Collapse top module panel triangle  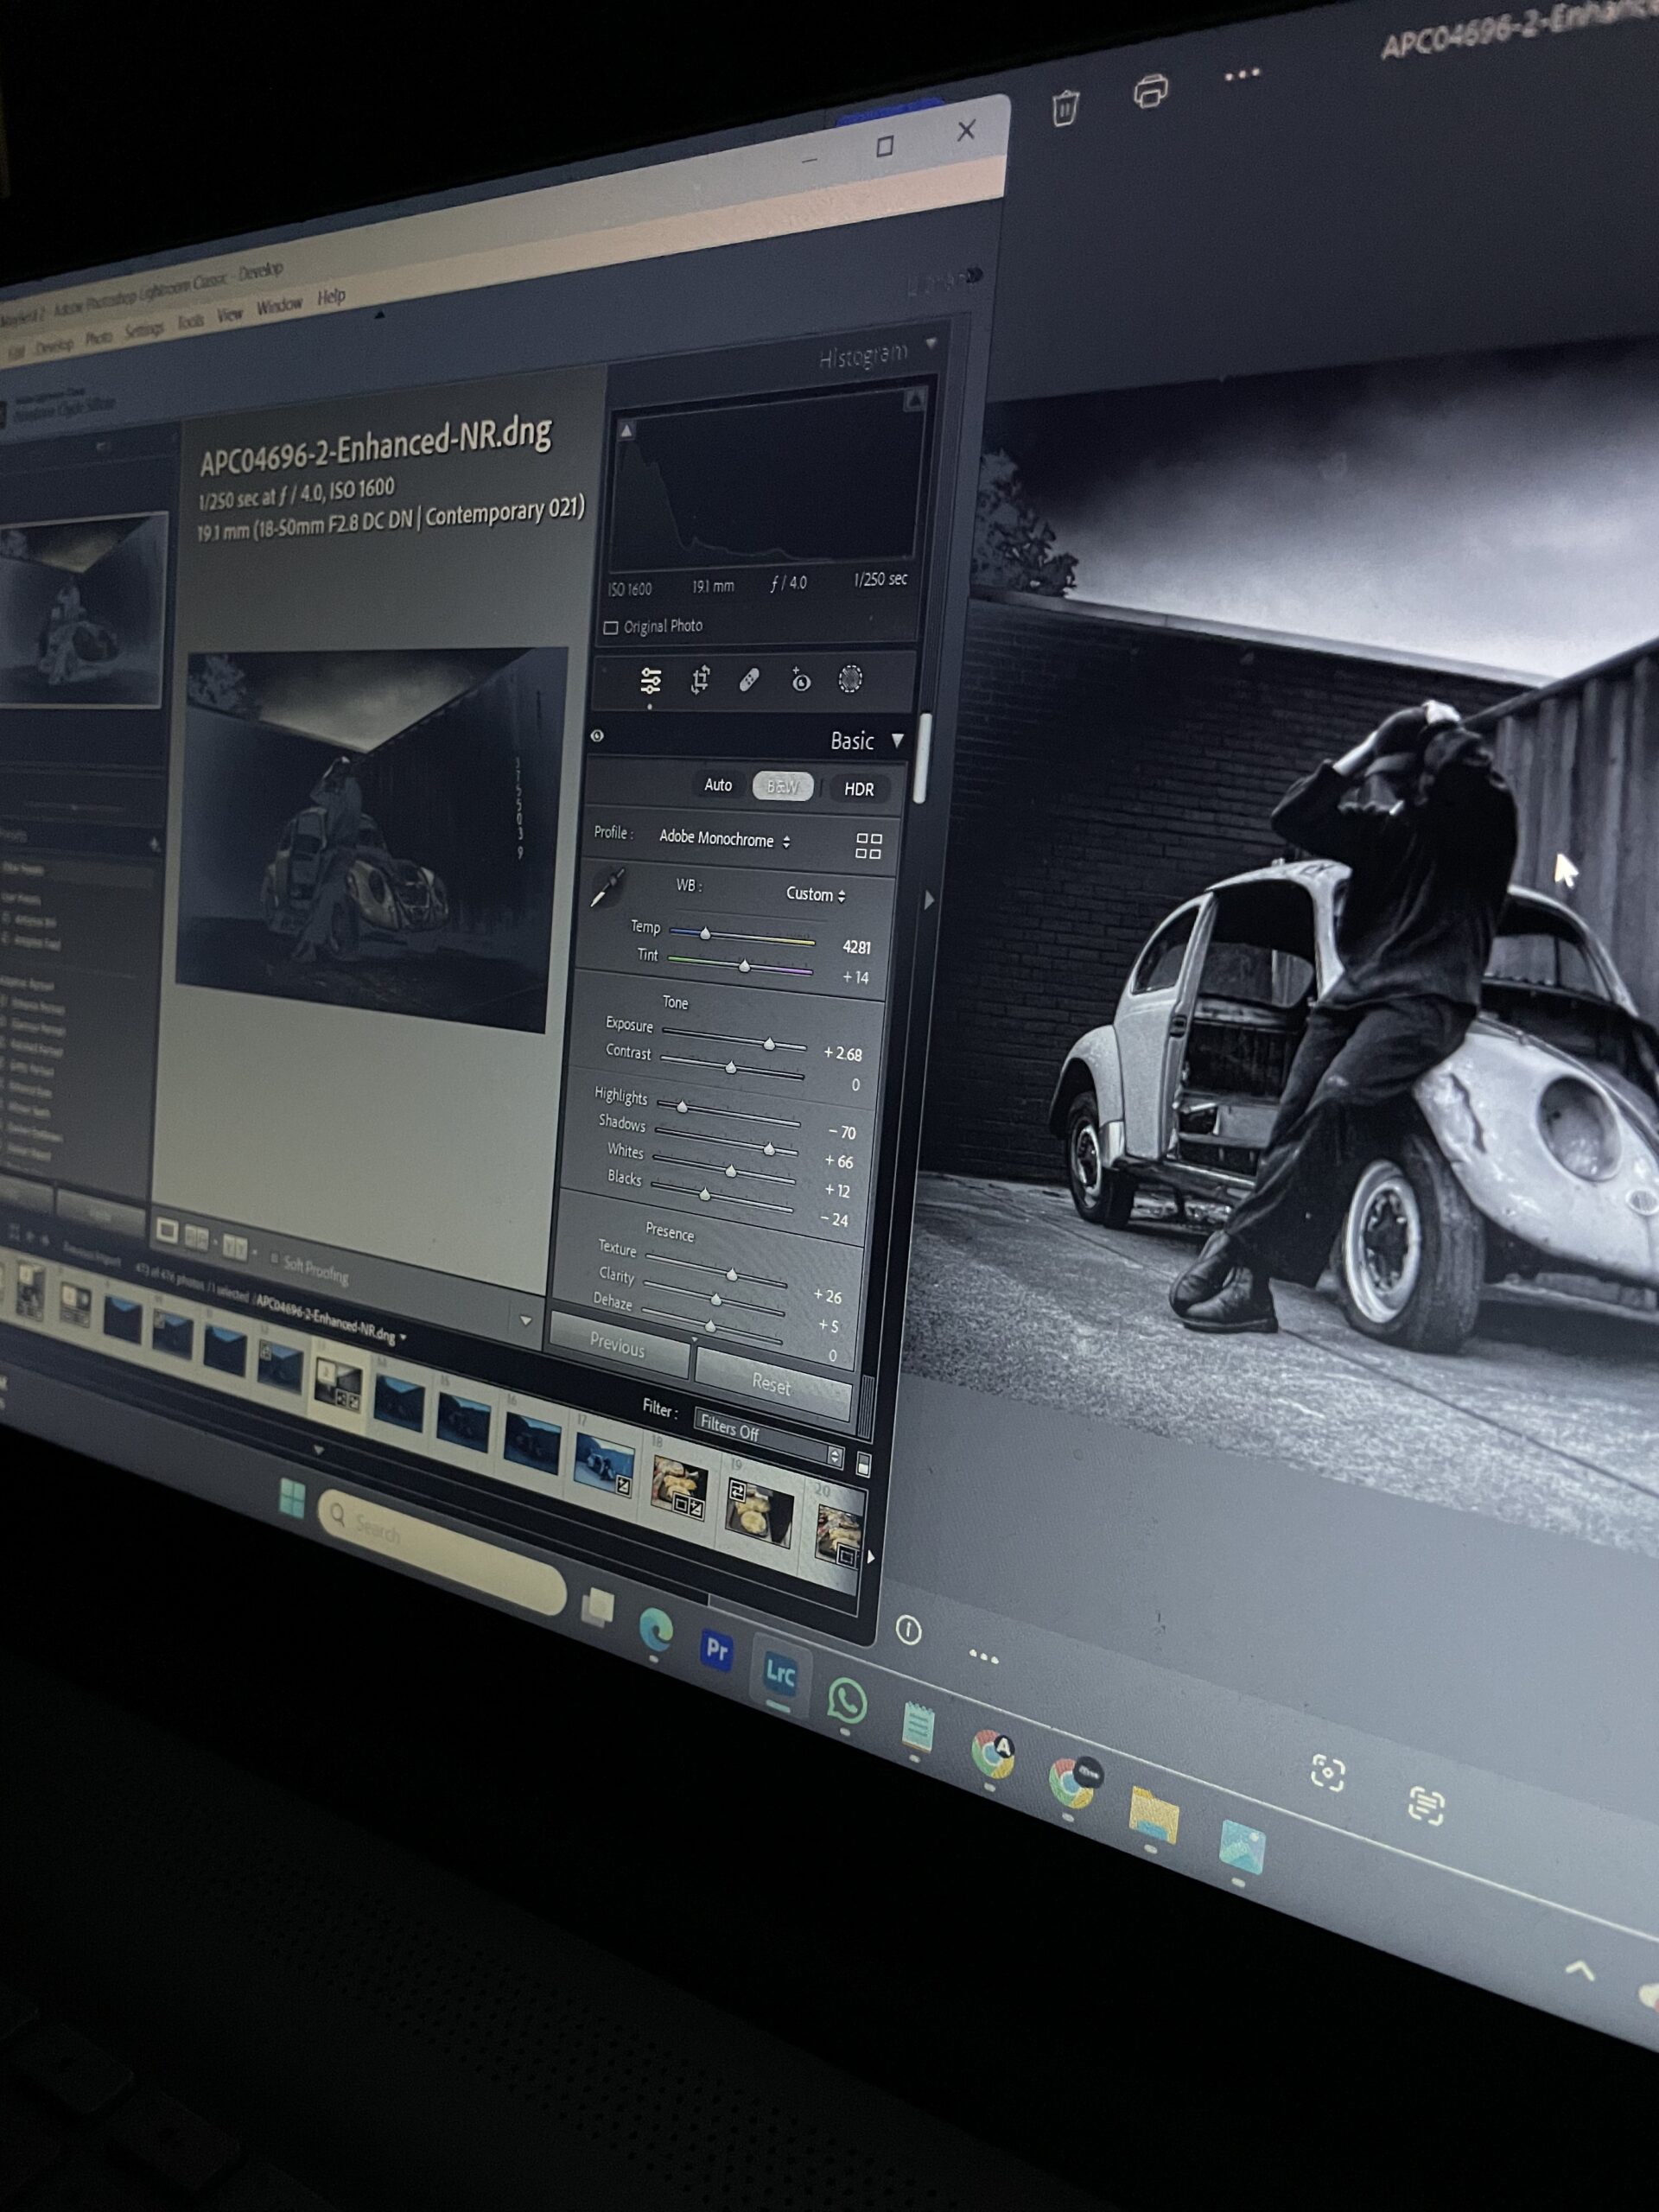[379, 314]
